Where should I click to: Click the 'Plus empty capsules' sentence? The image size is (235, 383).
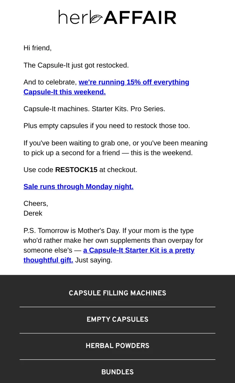coord(106,126)
